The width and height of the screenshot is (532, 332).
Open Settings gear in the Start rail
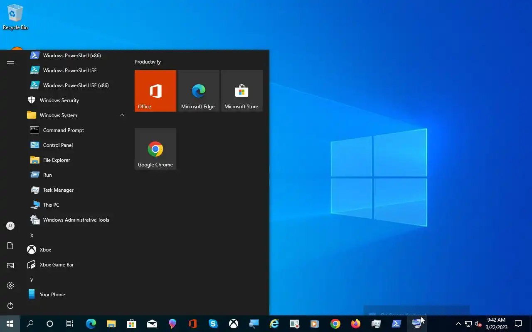coord(10,286)
